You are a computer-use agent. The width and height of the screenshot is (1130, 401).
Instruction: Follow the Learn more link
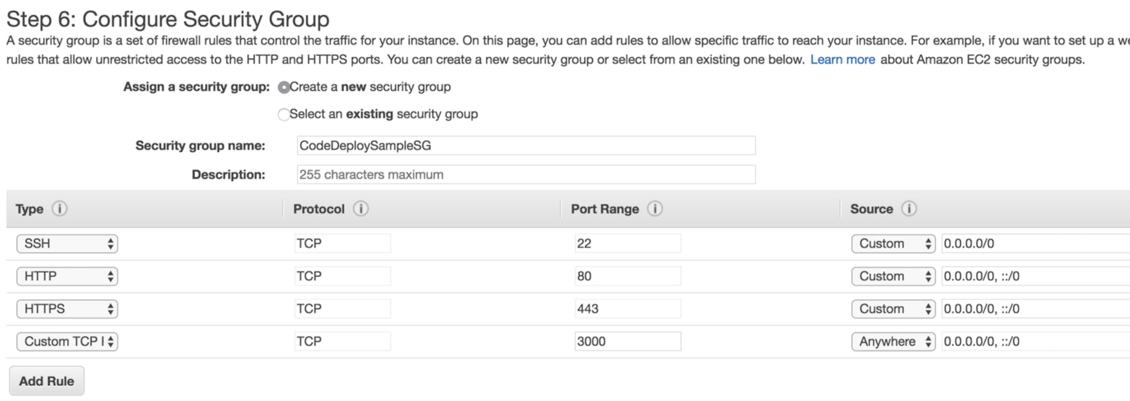[842, 59]
